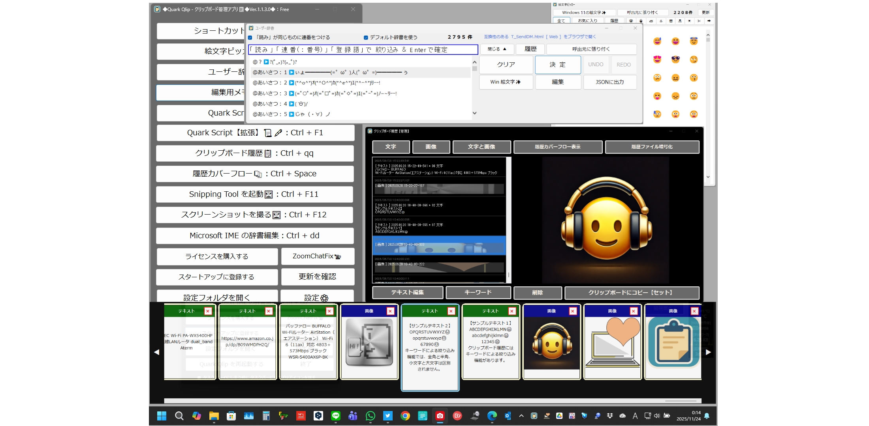Select the angel halo emoji
869x426 pixels.
pos(694,41)
